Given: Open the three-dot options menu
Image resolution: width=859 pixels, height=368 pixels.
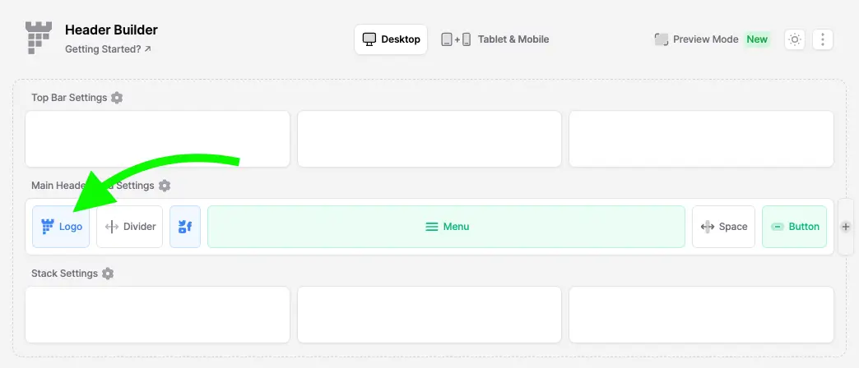Looking at the screenshot, I should click(x=823, y=39).
